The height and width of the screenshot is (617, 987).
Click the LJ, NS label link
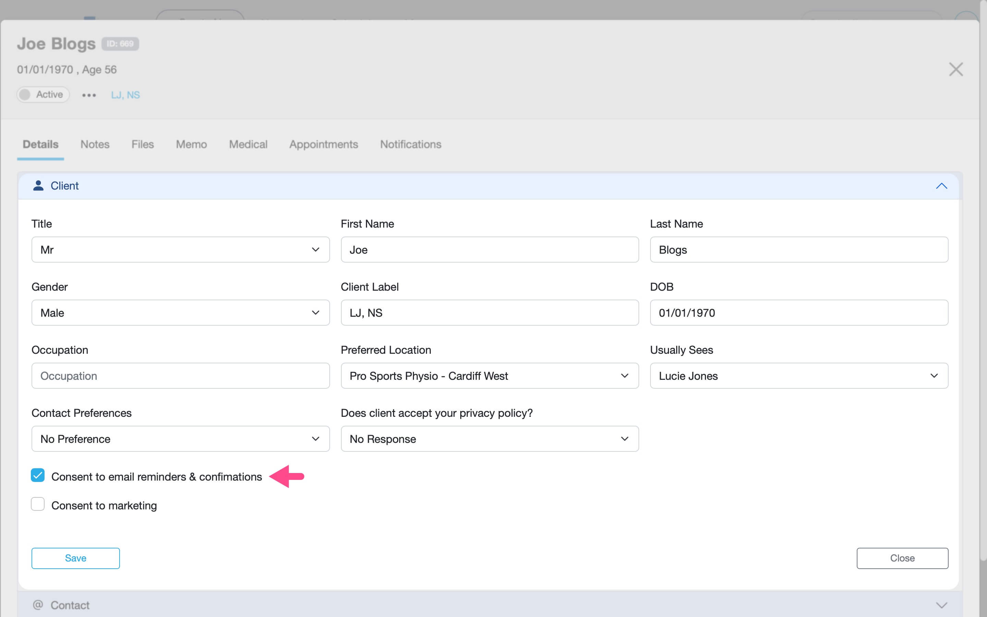coord(125,95)
